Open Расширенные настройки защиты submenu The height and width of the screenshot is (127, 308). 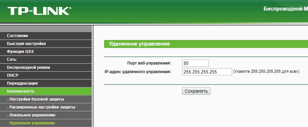pos(46,107)
